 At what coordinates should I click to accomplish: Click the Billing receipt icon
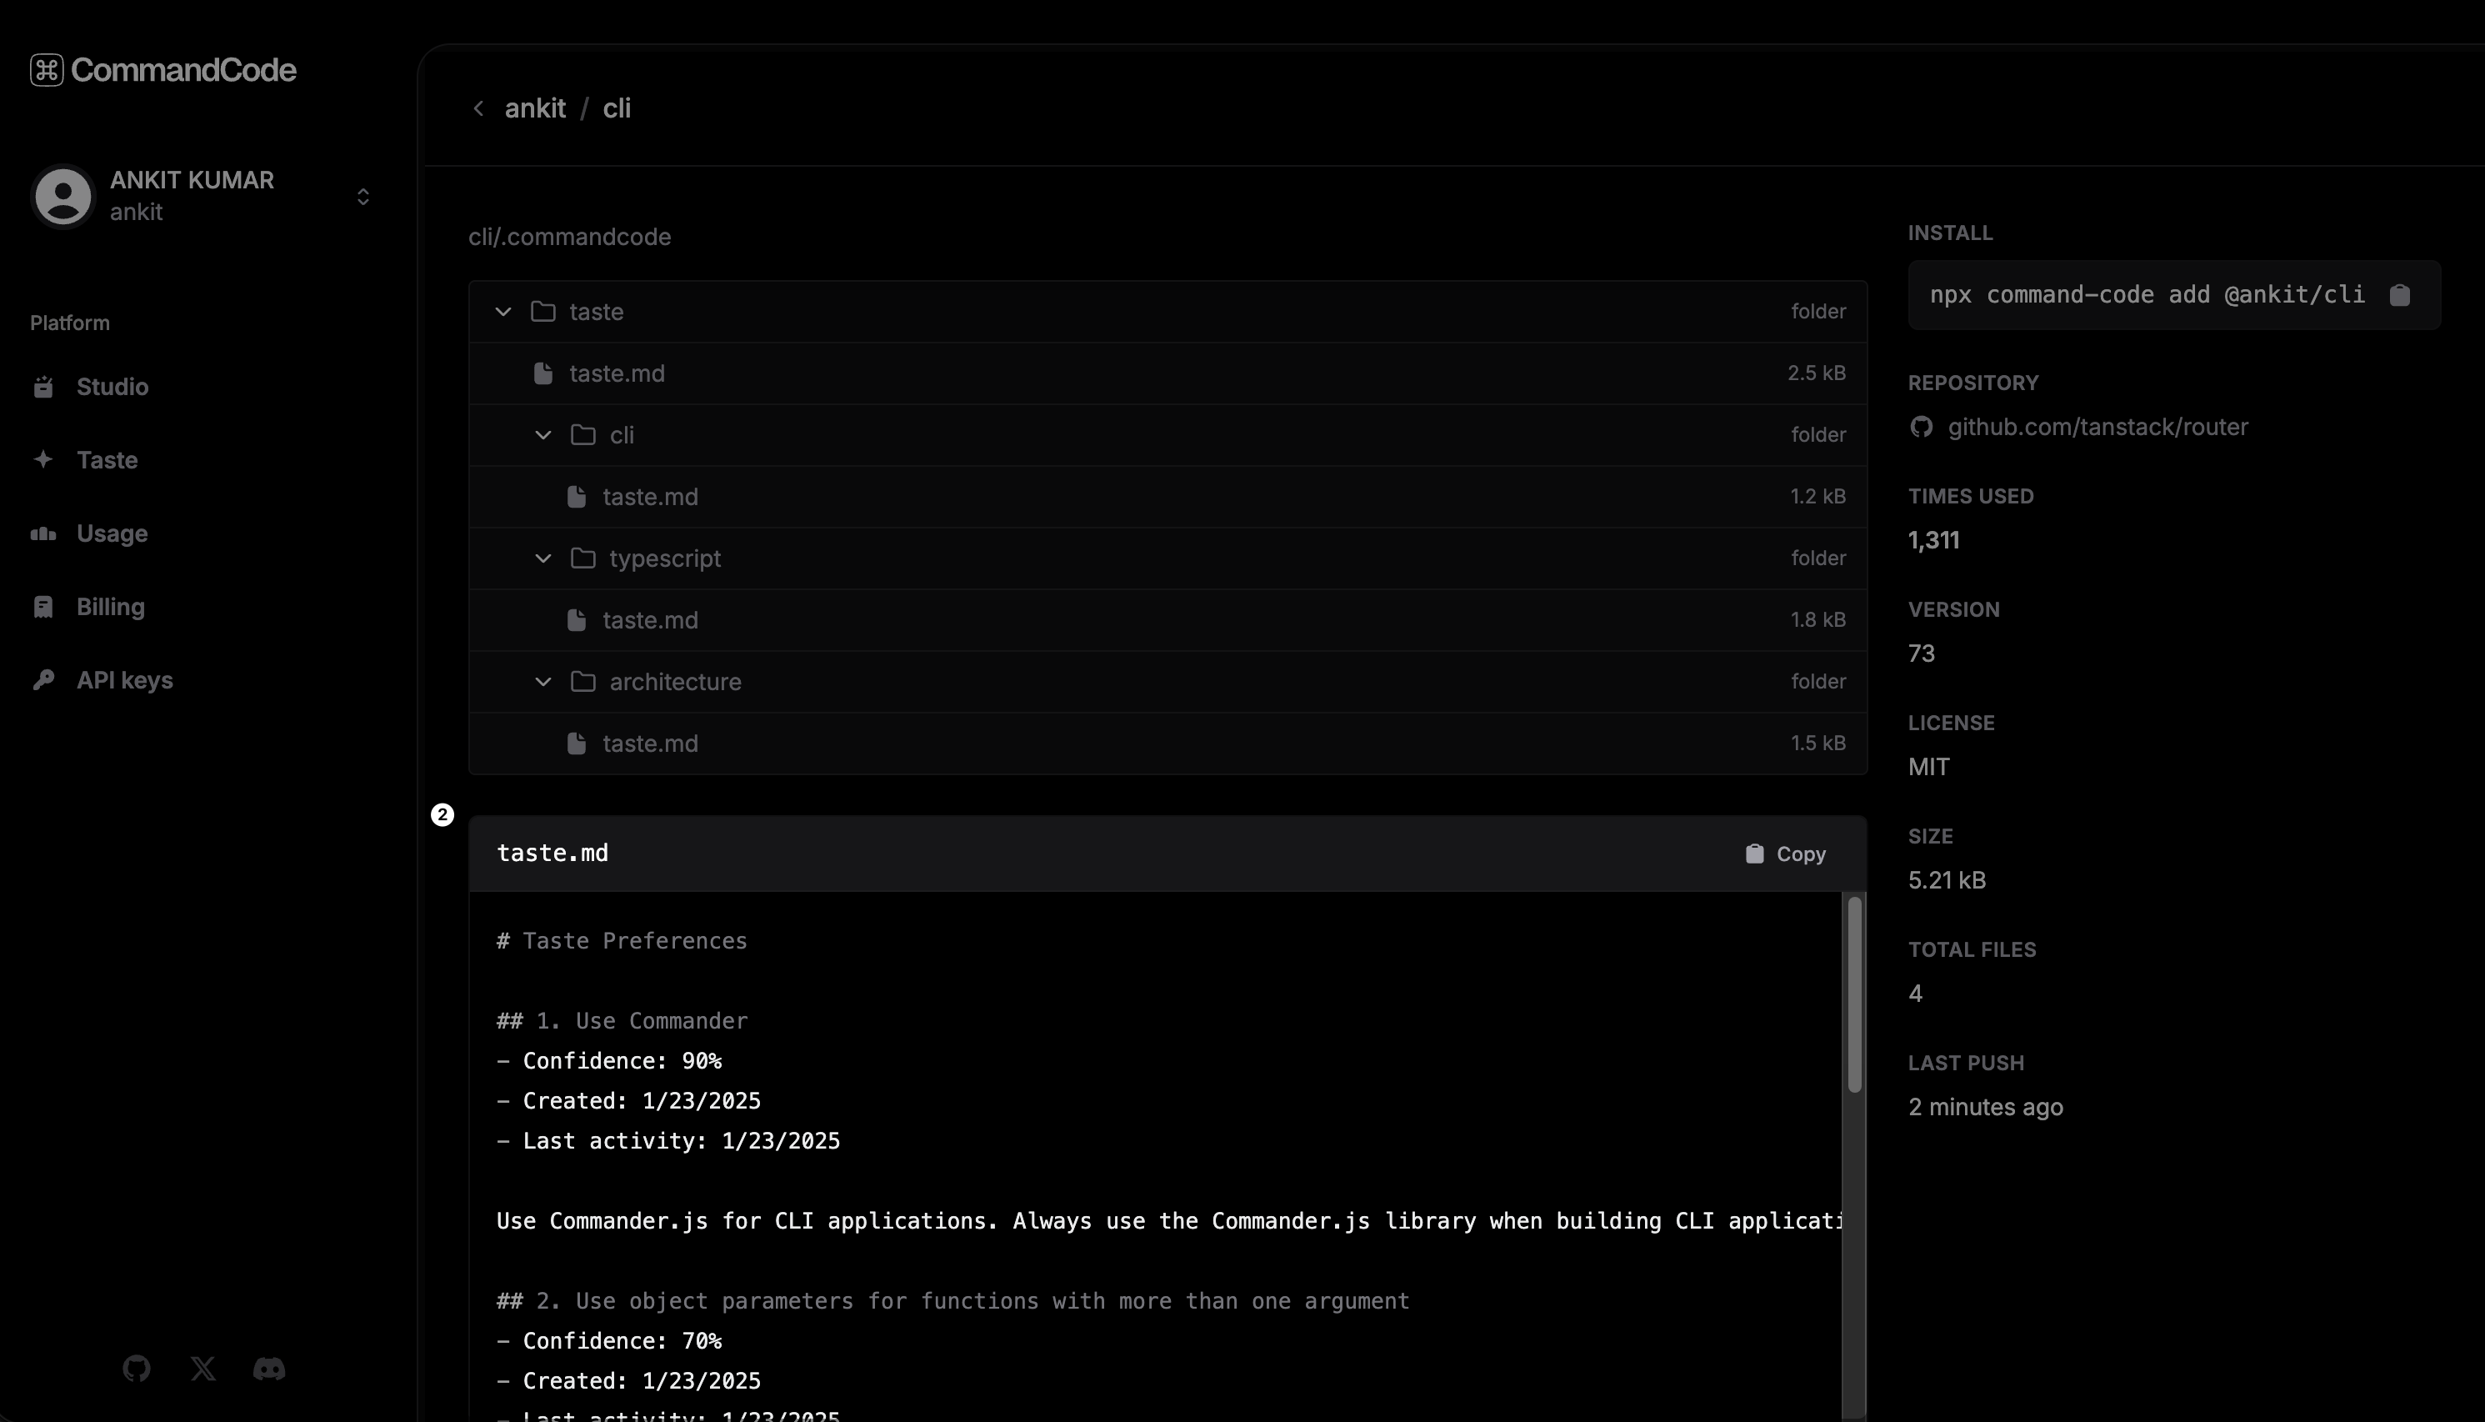(43, 607)
